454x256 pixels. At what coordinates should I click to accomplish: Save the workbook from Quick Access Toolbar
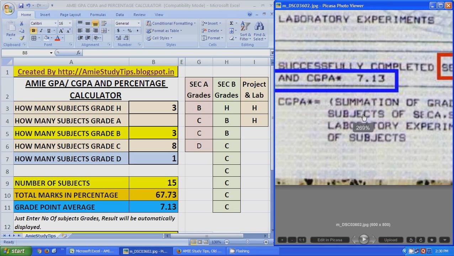(x=21, y=6)
